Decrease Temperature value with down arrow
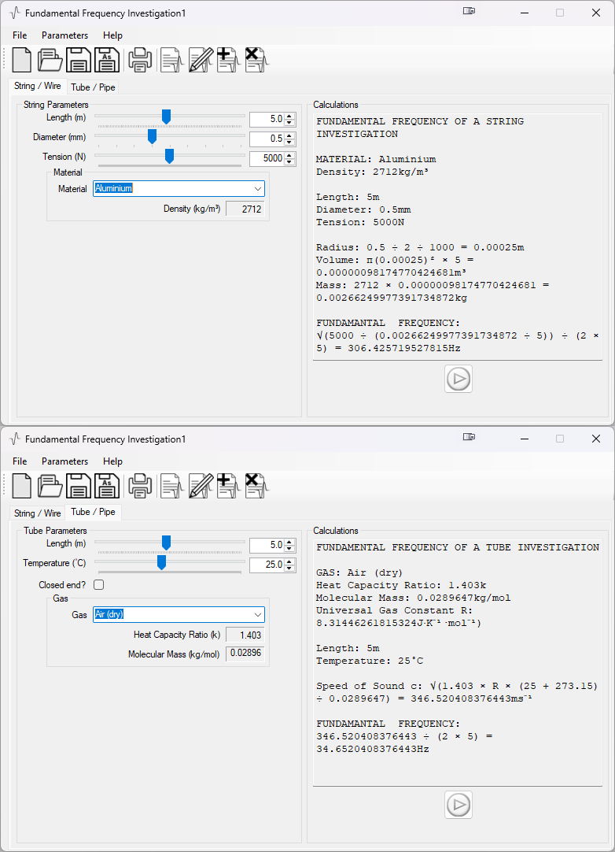Image resolution: width=615 pixels, height=852 pixels. (290, 569)
